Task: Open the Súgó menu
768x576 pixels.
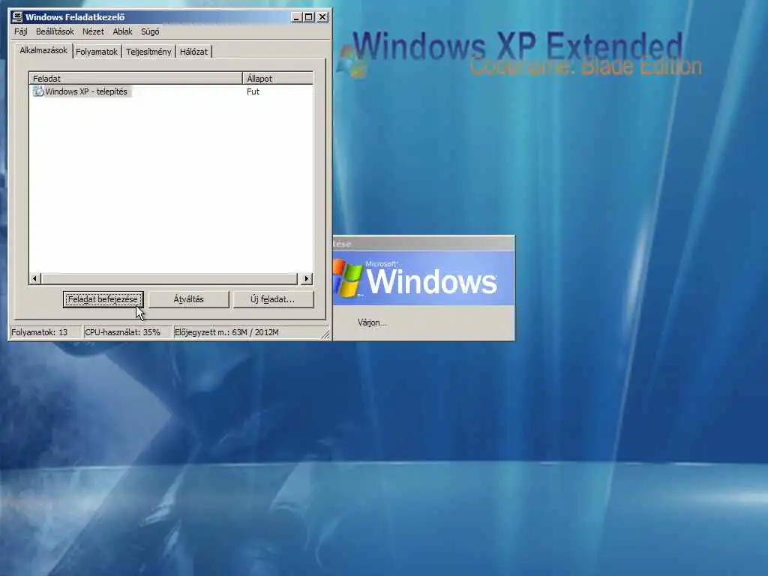Action: pos(150,31)
